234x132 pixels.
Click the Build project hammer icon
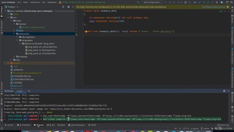coord(138,2)
